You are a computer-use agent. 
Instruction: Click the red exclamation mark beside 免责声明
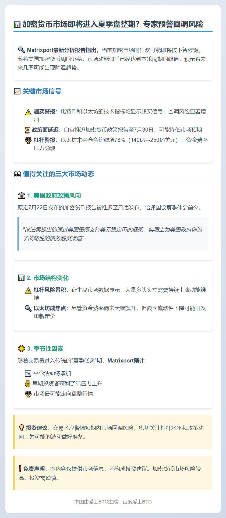tap(20, 469)
